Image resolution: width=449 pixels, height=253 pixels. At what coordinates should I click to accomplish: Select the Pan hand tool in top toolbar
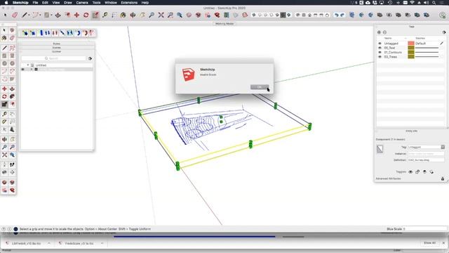pos(142,15)
